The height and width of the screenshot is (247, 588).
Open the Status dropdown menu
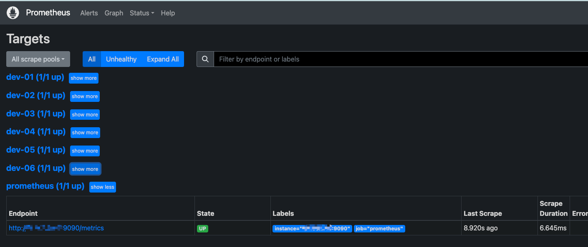click(x=142, y=13)
